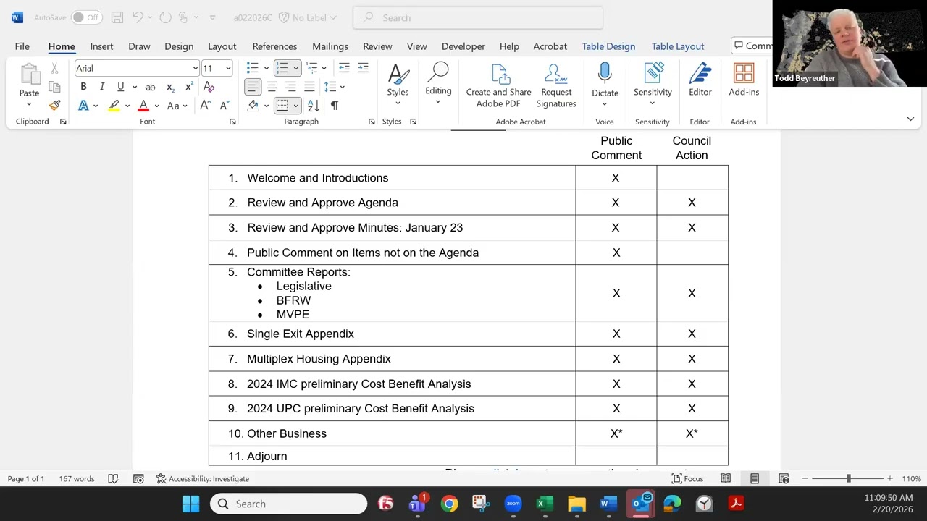Click the Copy icon in Clipboard group
This screenshot has width=927, height=521.
click(x=54, y=87)
